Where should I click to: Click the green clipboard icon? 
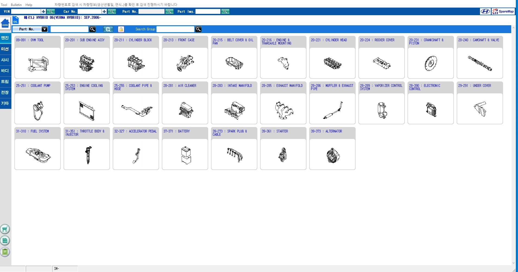click(5, 252)
